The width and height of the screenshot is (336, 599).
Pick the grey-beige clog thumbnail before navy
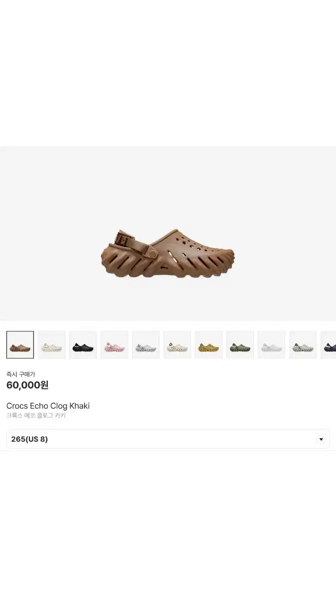303,345
